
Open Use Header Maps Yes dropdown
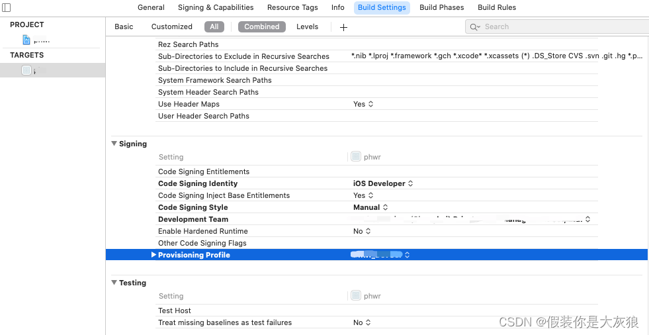click(363, 104)
